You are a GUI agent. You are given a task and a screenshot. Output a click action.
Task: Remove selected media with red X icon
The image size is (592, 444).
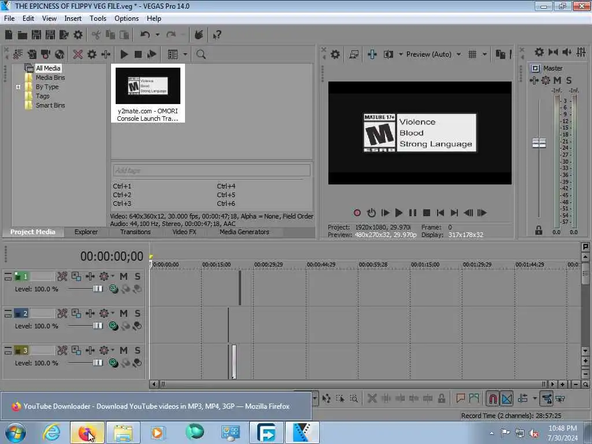[x=78, y=54]
